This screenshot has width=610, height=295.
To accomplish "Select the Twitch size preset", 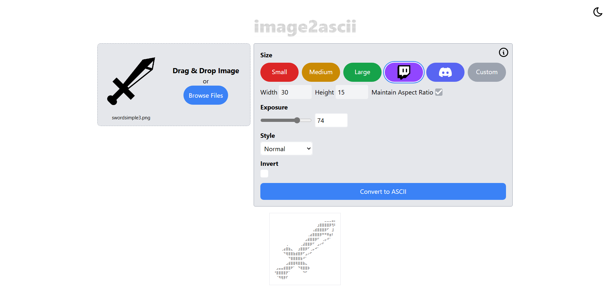I will [404, 72].
